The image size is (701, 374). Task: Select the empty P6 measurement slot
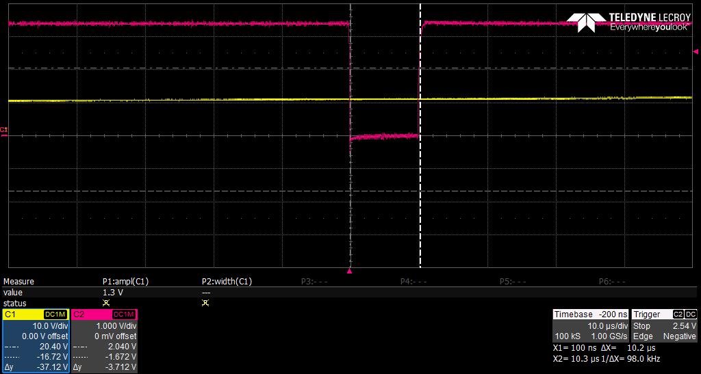pos(613,282)
